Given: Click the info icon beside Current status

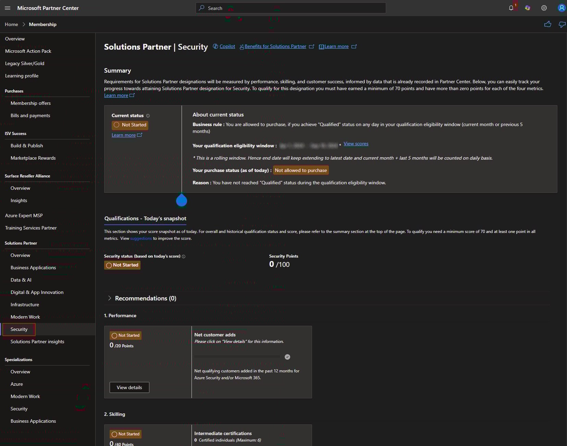Looking at the screenshot, I should 148,116.
